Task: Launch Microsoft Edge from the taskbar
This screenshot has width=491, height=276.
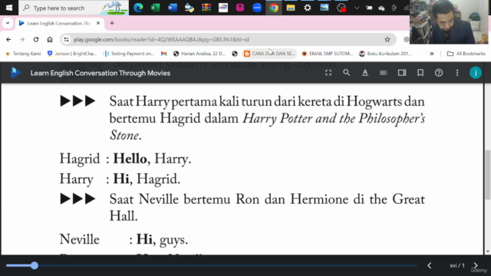Action: pyautogui.click(x=138, y=8)
